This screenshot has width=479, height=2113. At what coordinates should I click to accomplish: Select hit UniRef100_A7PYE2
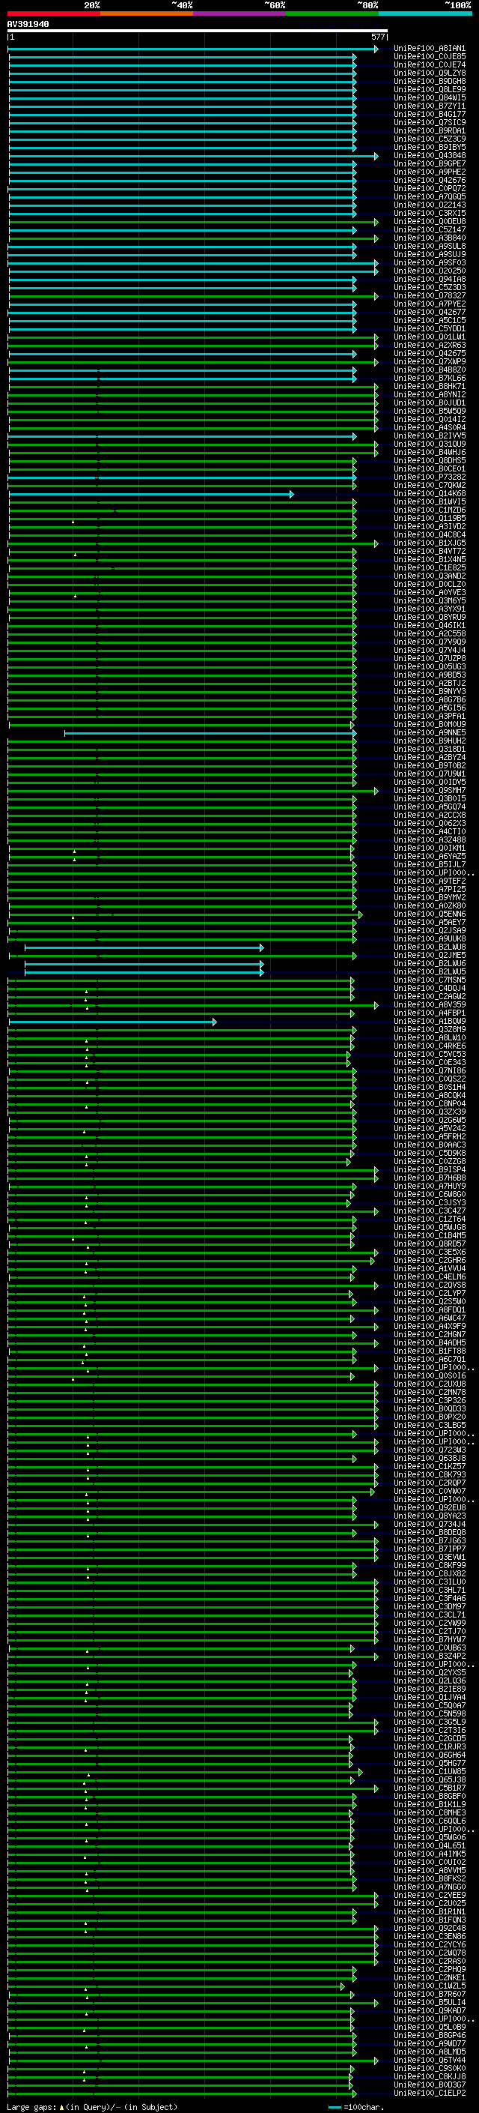(429, 304)
